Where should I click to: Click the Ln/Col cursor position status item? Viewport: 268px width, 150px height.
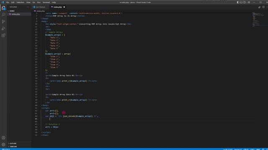[x=227, y=149]
